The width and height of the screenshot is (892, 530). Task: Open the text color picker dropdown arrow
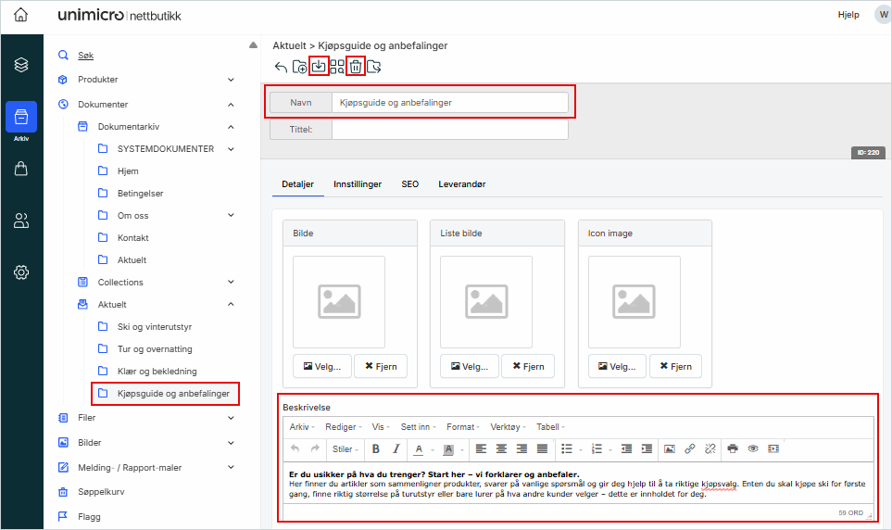(433, 449)
